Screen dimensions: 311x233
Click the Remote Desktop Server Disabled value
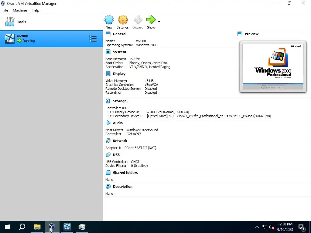point(151,89)
